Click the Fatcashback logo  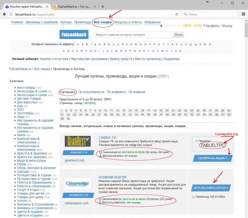[x=74, y=35]
